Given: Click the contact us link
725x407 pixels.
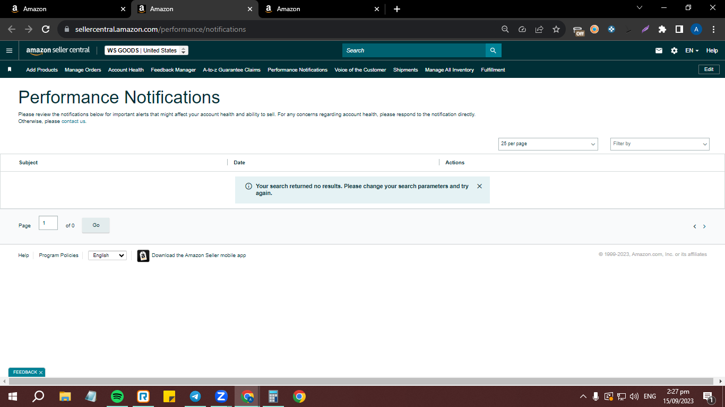Looking at the screenshot, I should point(73,121).
